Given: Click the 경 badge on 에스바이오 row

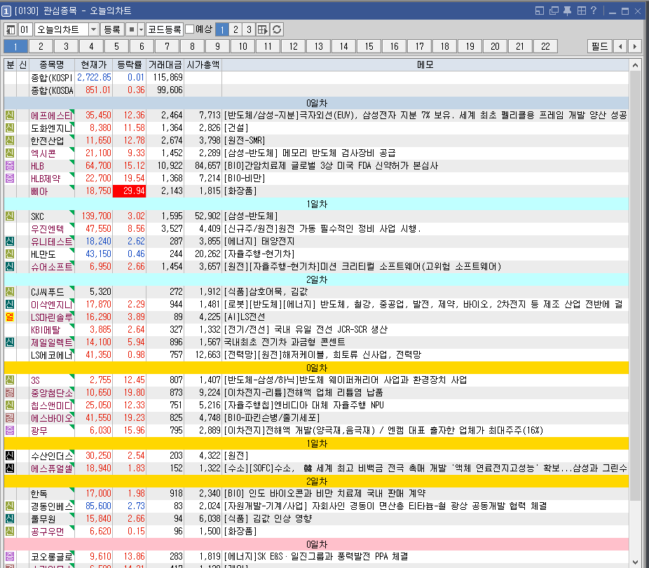Looking at the screenshot, I should [10, 418].
